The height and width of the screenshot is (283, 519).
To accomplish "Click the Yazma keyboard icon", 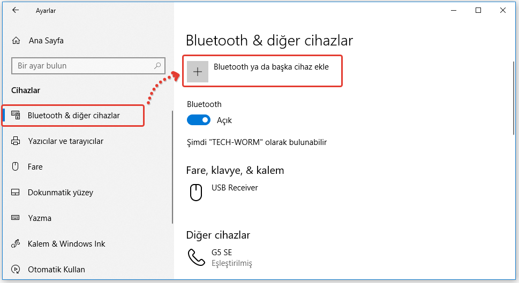I will point(16,218).
